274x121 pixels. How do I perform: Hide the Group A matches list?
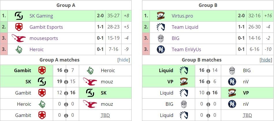[x=124, y=60]
